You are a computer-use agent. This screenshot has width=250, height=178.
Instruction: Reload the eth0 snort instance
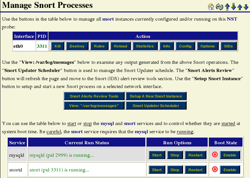(120, 46)
